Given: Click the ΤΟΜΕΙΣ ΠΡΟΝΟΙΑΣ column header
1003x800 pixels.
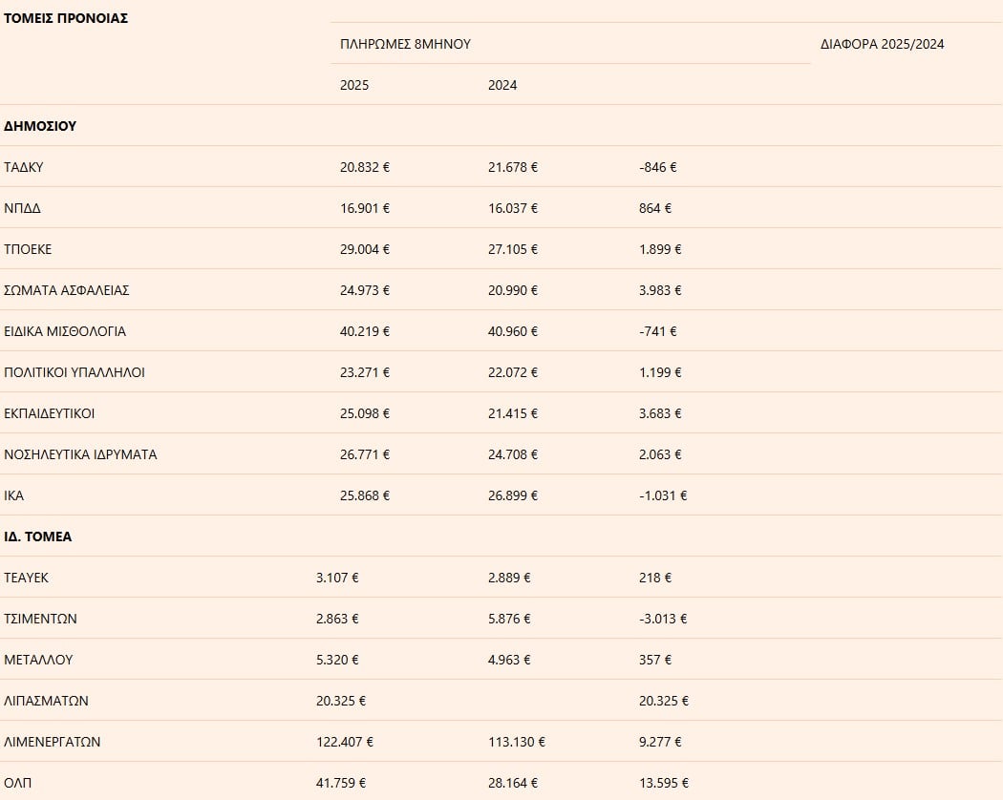Looking at the screenshot, I should click(66, 18).
